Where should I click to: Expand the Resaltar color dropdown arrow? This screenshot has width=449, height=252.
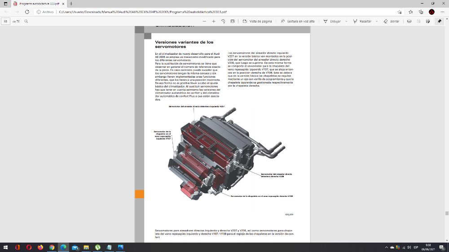pyautogui.click(x=377, y=21)
